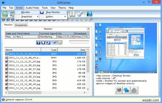Click the question mark button on Monitor header
Image resolution: width=162 pixels, height=103 pixels.
click(x=88, y=29)
